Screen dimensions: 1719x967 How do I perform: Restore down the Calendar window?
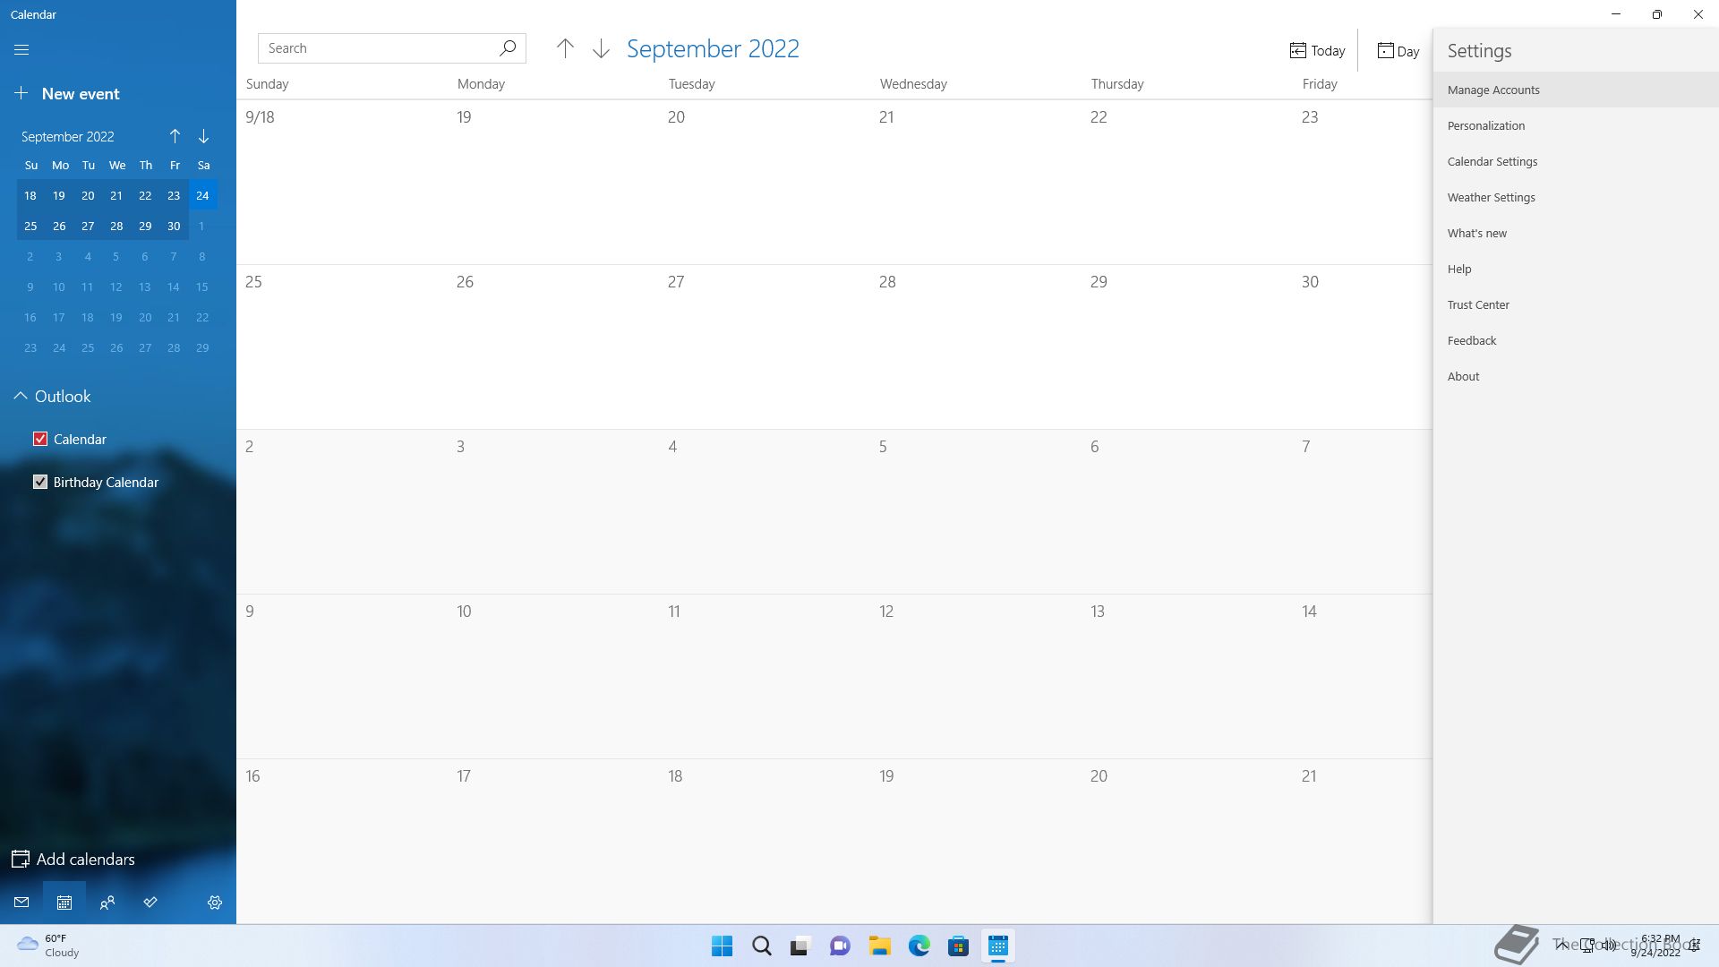(1657, 14)
